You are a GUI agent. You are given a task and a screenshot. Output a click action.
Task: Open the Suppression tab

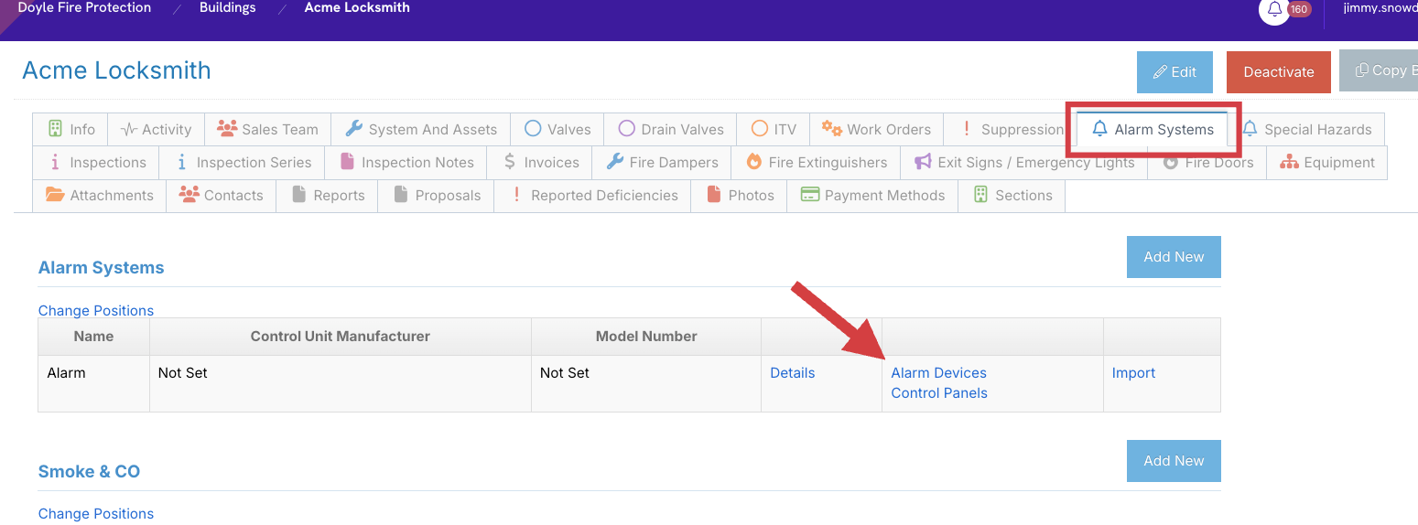[1011, 129]
